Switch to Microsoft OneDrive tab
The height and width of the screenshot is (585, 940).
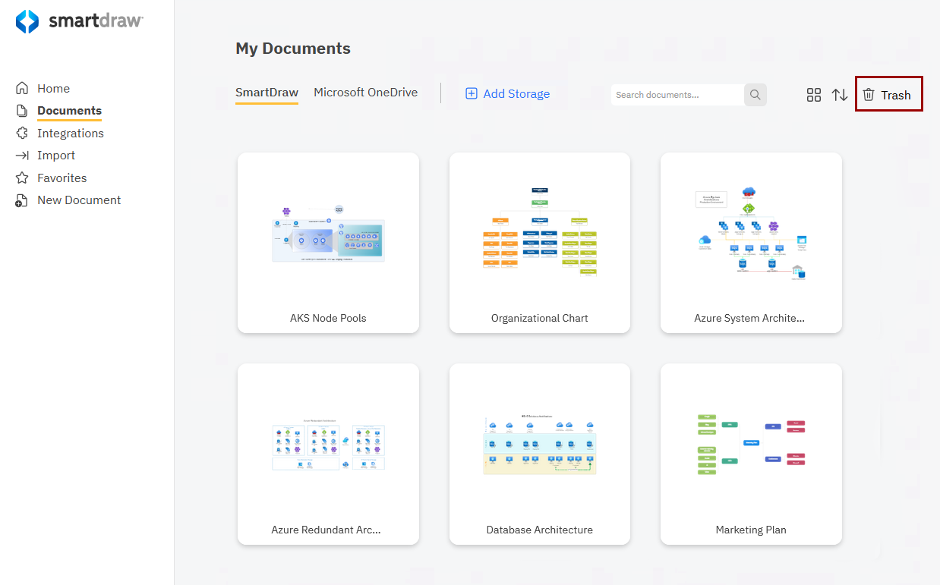tap(365, 93)
